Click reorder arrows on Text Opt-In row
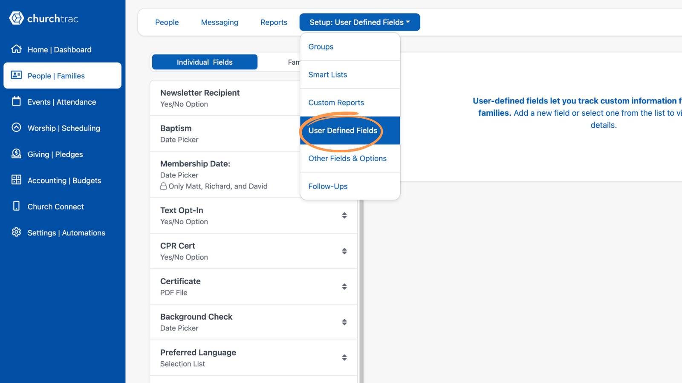Image resolution: width=682 pixels, height=383 pixels. 344,215
